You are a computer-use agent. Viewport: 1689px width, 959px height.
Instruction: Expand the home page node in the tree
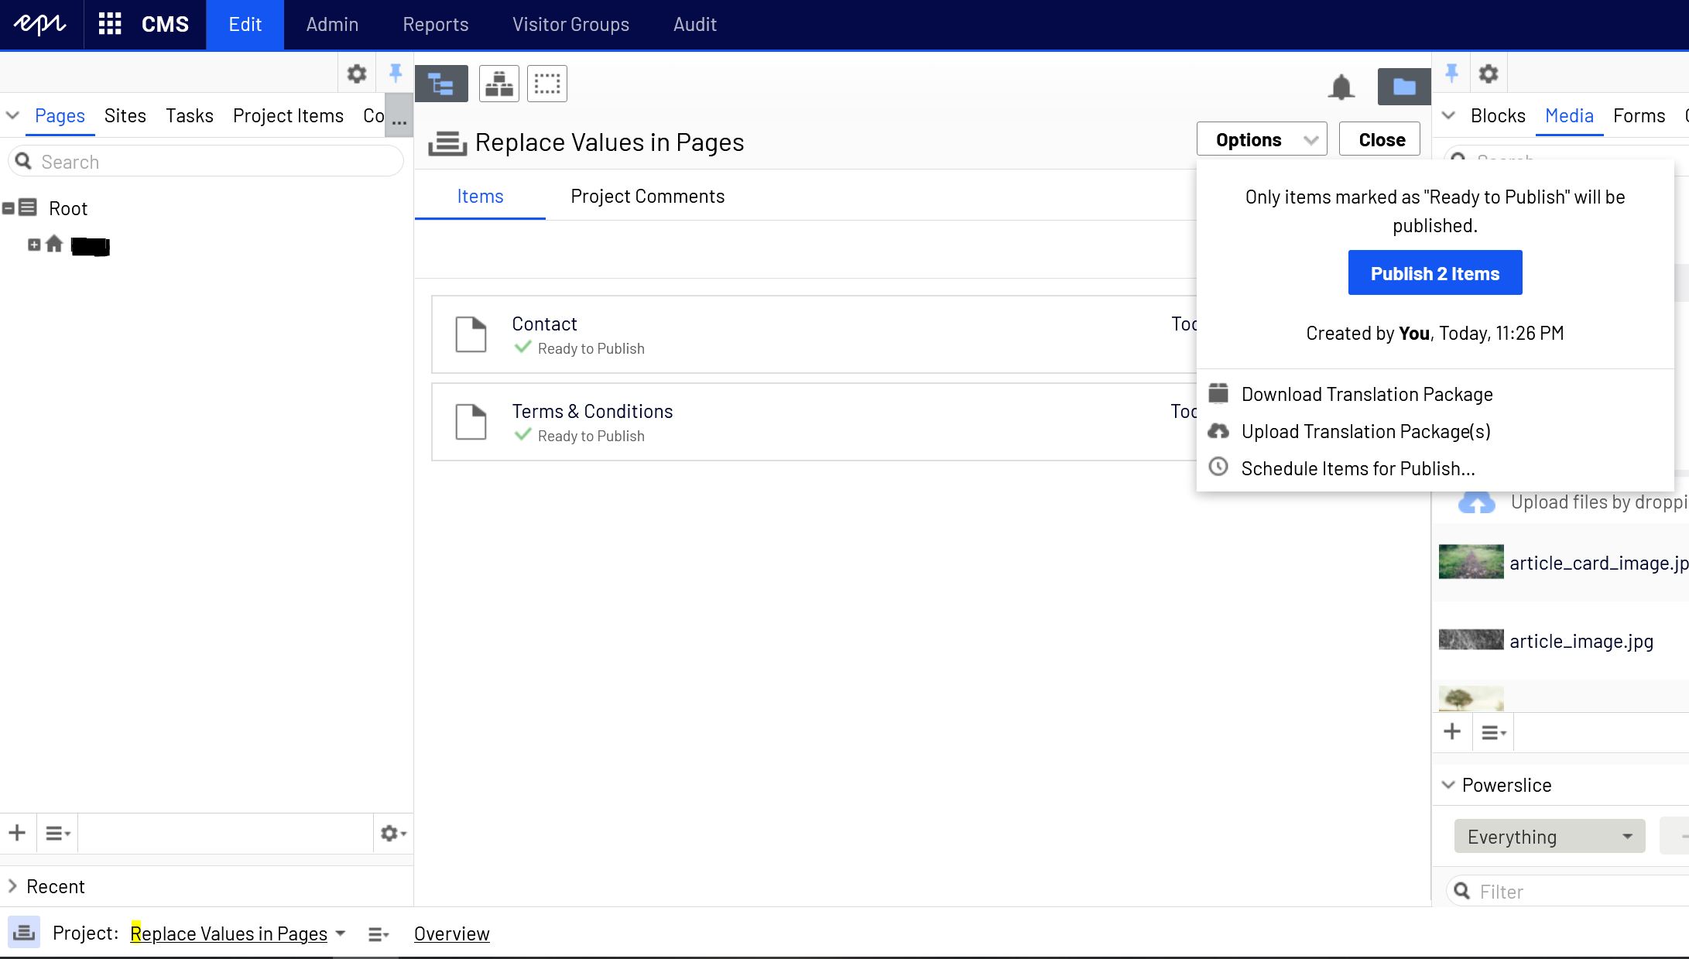(33, 245)
